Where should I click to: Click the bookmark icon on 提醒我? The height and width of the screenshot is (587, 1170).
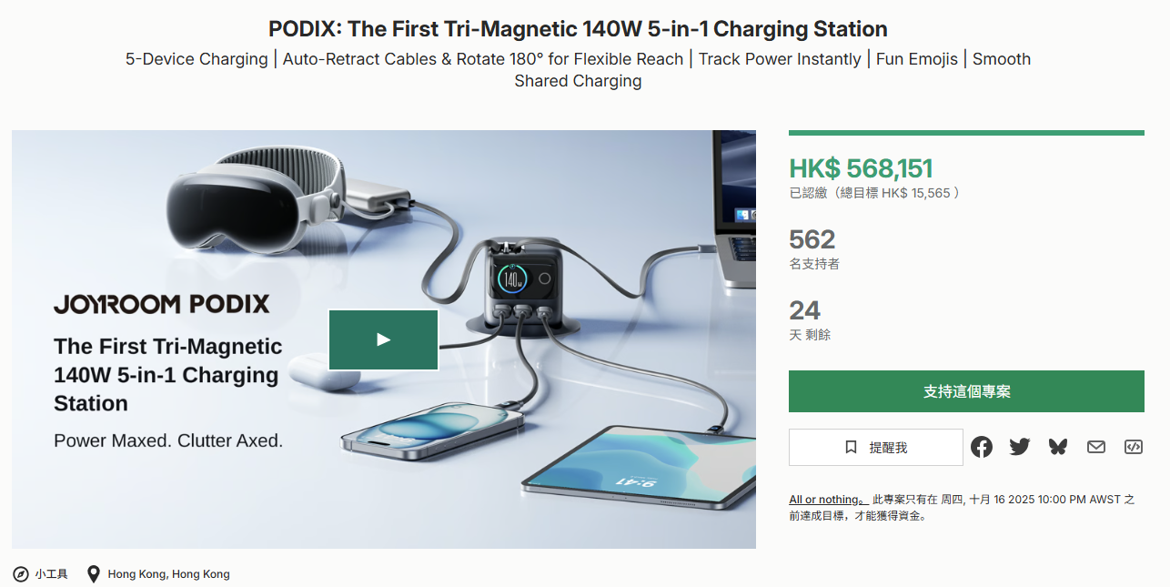[x=851, y=447]
